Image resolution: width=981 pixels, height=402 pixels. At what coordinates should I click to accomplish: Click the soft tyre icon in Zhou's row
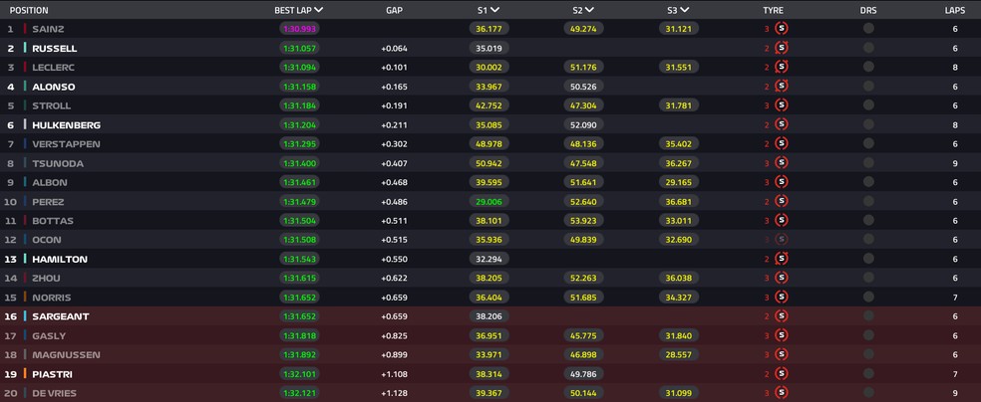[x=782, y=278]
